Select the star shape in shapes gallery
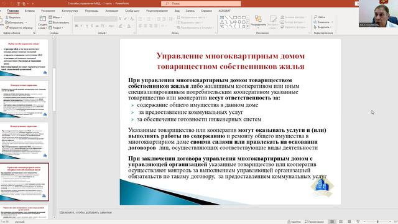398x224 pixels. (x=244, y=26)
